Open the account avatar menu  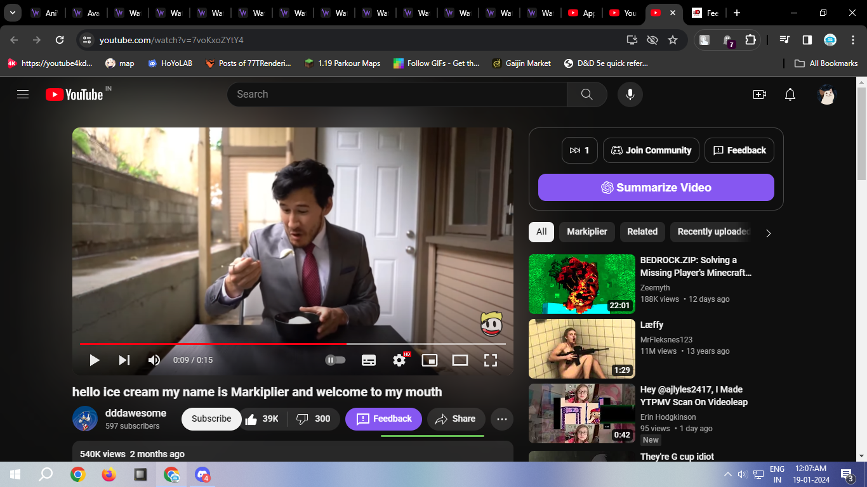click(827, 94)
